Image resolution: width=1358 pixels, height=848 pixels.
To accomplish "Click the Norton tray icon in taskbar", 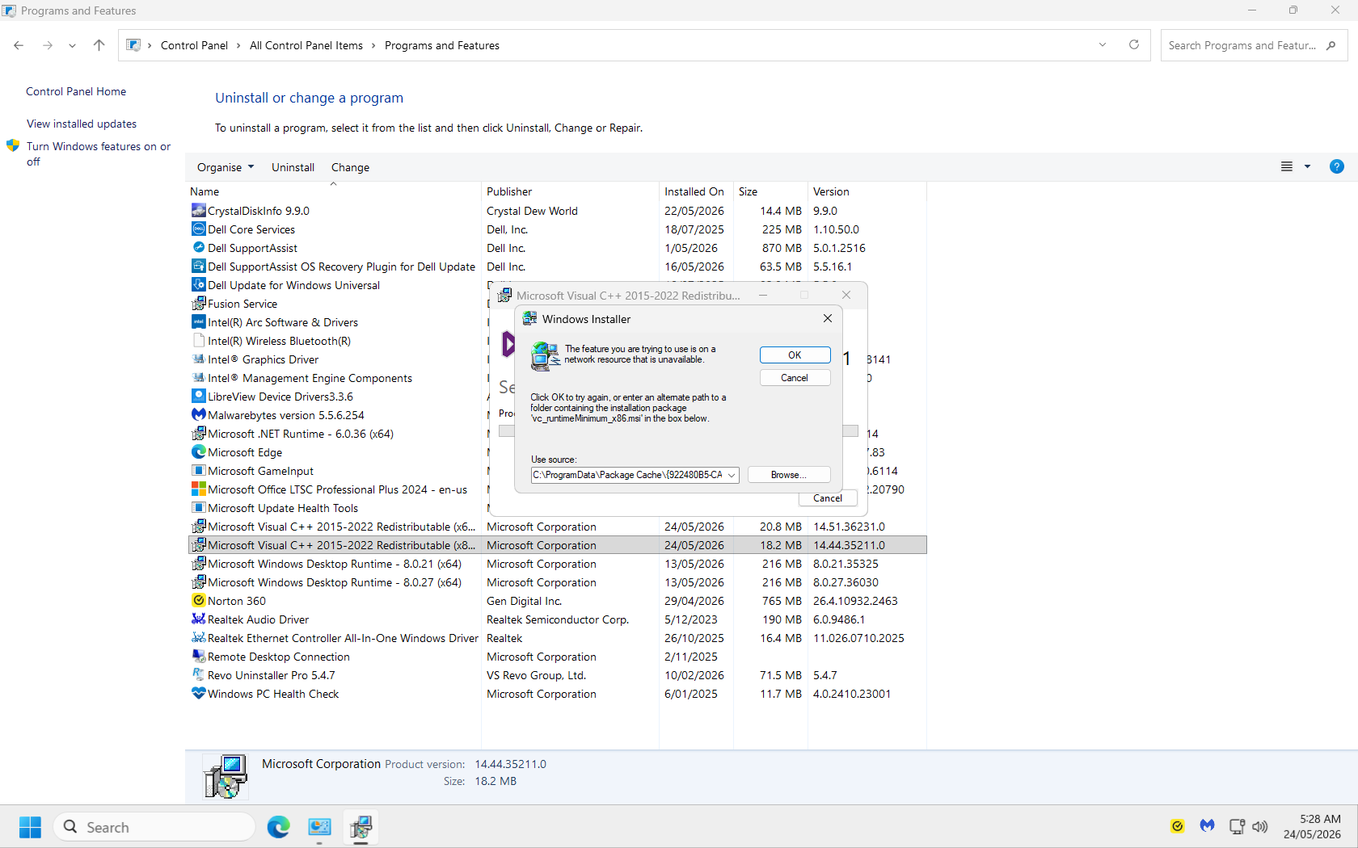I will [x=1178, y=826].
